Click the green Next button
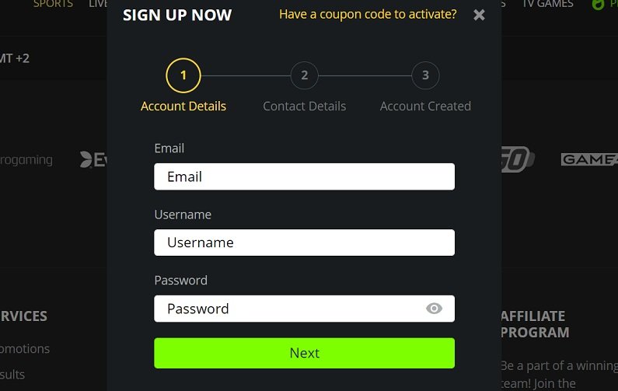The width and height of the screenshot is (618, 391). [x=304, y=353]
